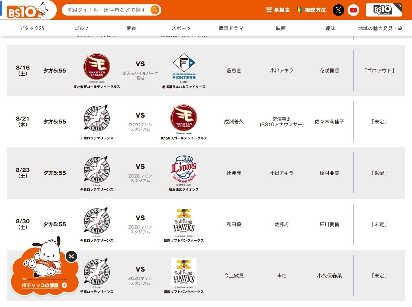Click commentator name 成瀬善久
412x307 pixels.
pos(234,122)
